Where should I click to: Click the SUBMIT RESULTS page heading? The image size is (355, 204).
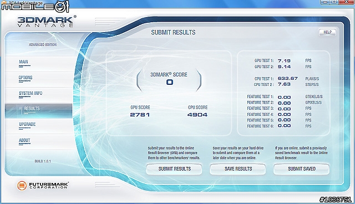click(173, 32)
